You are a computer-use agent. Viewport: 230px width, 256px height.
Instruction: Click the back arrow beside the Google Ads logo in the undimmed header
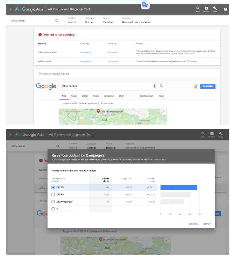click(11, 9)
